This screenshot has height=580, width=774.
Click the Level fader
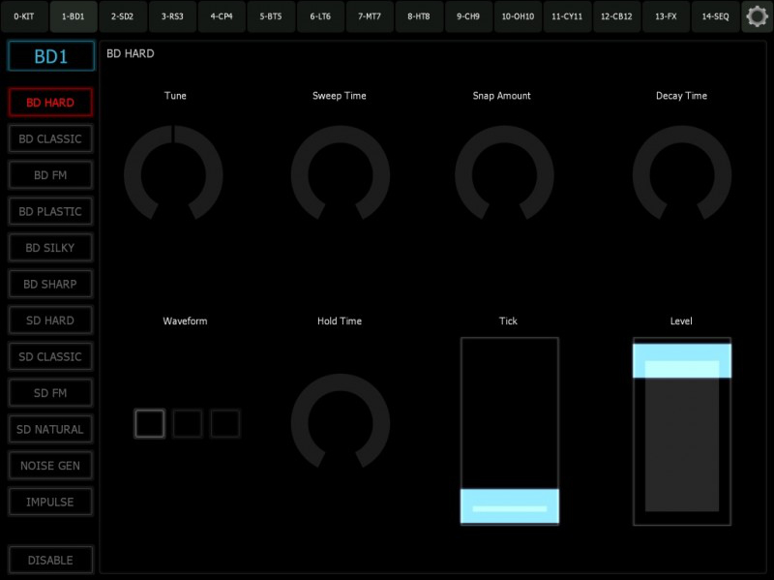(681, 429)
